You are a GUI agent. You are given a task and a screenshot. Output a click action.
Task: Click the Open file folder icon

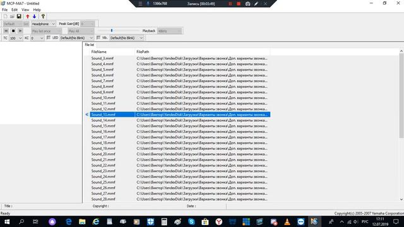12,16
